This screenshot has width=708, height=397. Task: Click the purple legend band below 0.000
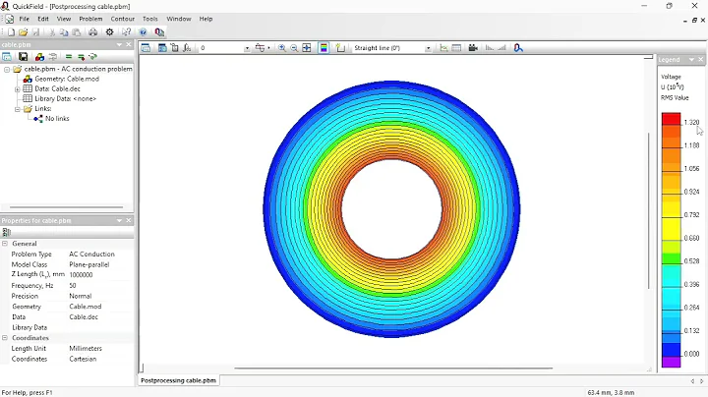[x=671, y=362]
